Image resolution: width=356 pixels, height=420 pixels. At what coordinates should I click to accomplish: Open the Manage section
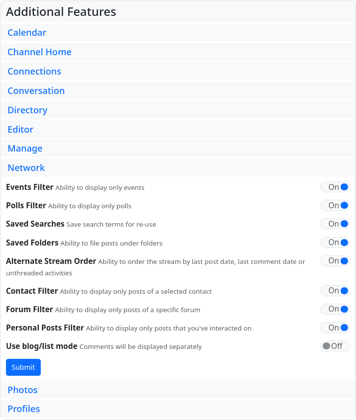point(25,149)
